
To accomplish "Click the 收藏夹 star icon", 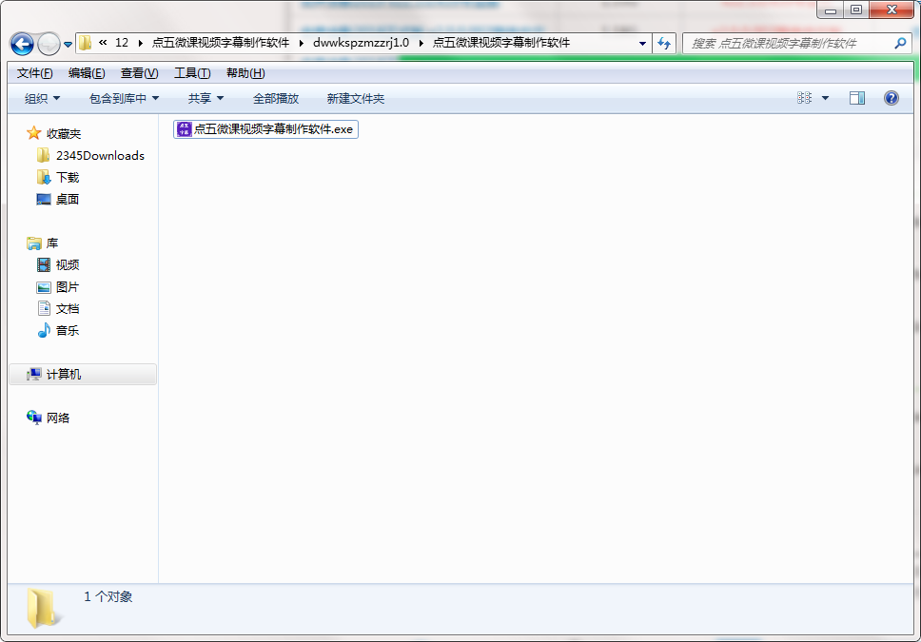I will click(x=33, y=133).
